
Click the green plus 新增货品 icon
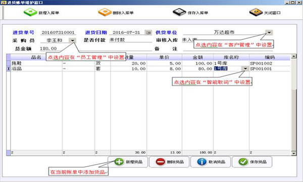click(x=119, y=162)
